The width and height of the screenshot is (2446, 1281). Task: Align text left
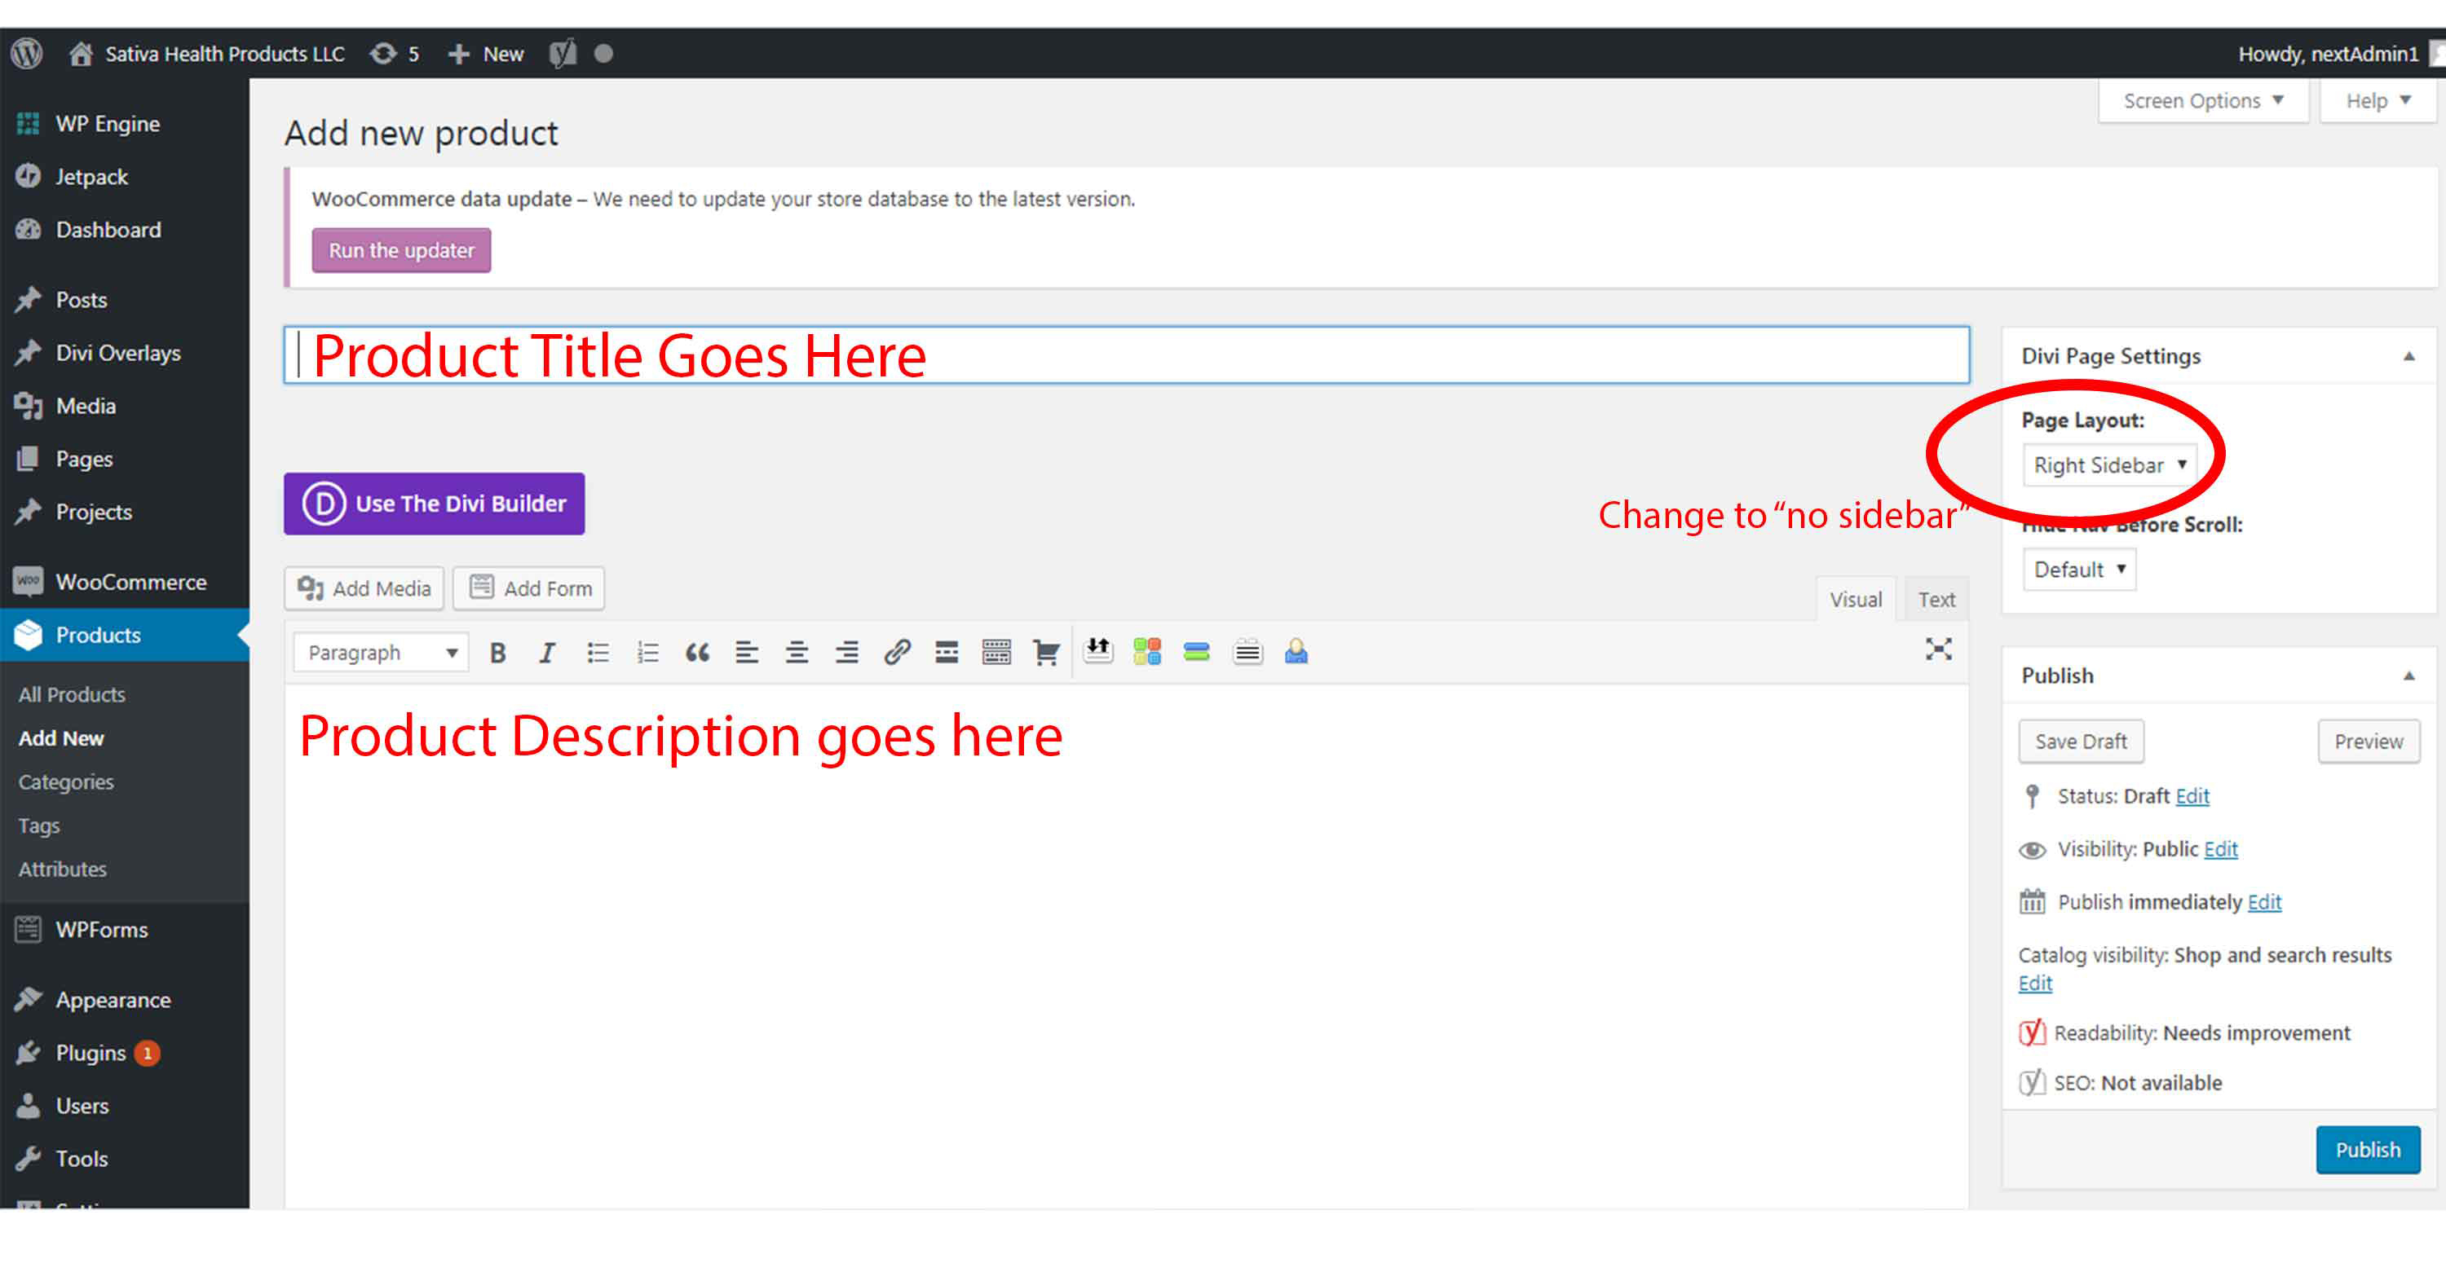[748, 653]
